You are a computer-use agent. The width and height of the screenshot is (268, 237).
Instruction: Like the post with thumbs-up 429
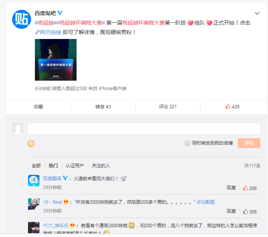click(x=232, y=106)
